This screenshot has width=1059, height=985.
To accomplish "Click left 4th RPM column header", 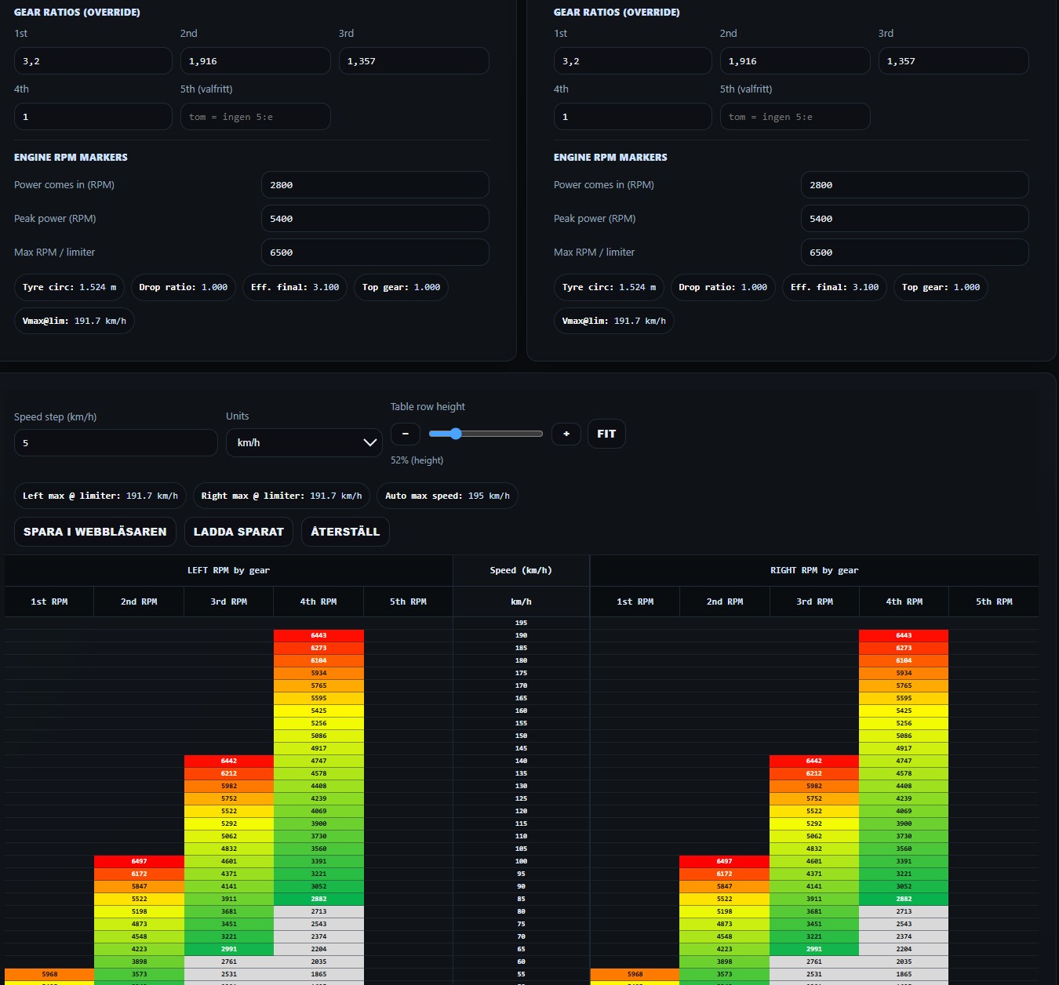I will click(318, 602).
